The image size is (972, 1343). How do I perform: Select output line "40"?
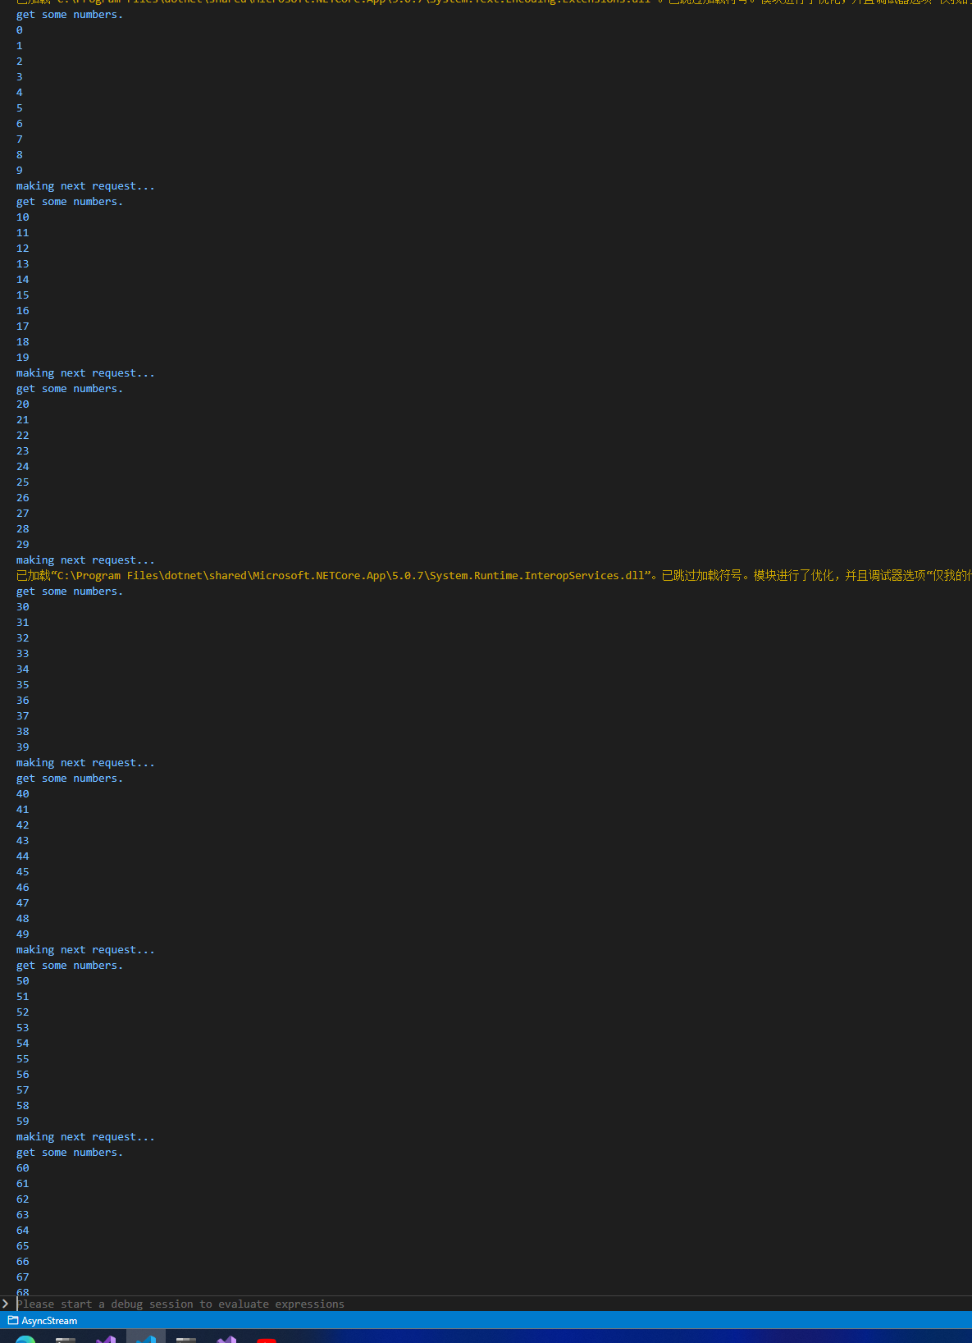(23, 794)
